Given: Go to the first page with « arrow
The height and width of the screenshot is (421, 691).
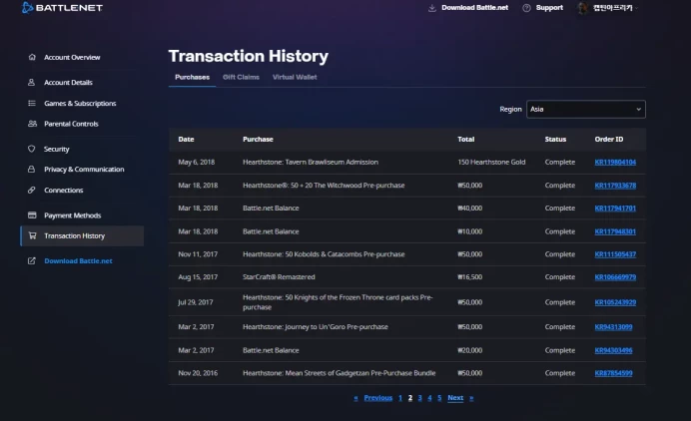Looking at the screenshot, I should (x=355, y=398).
